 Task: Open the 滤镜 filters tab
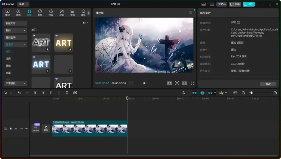tap(83, 13)
